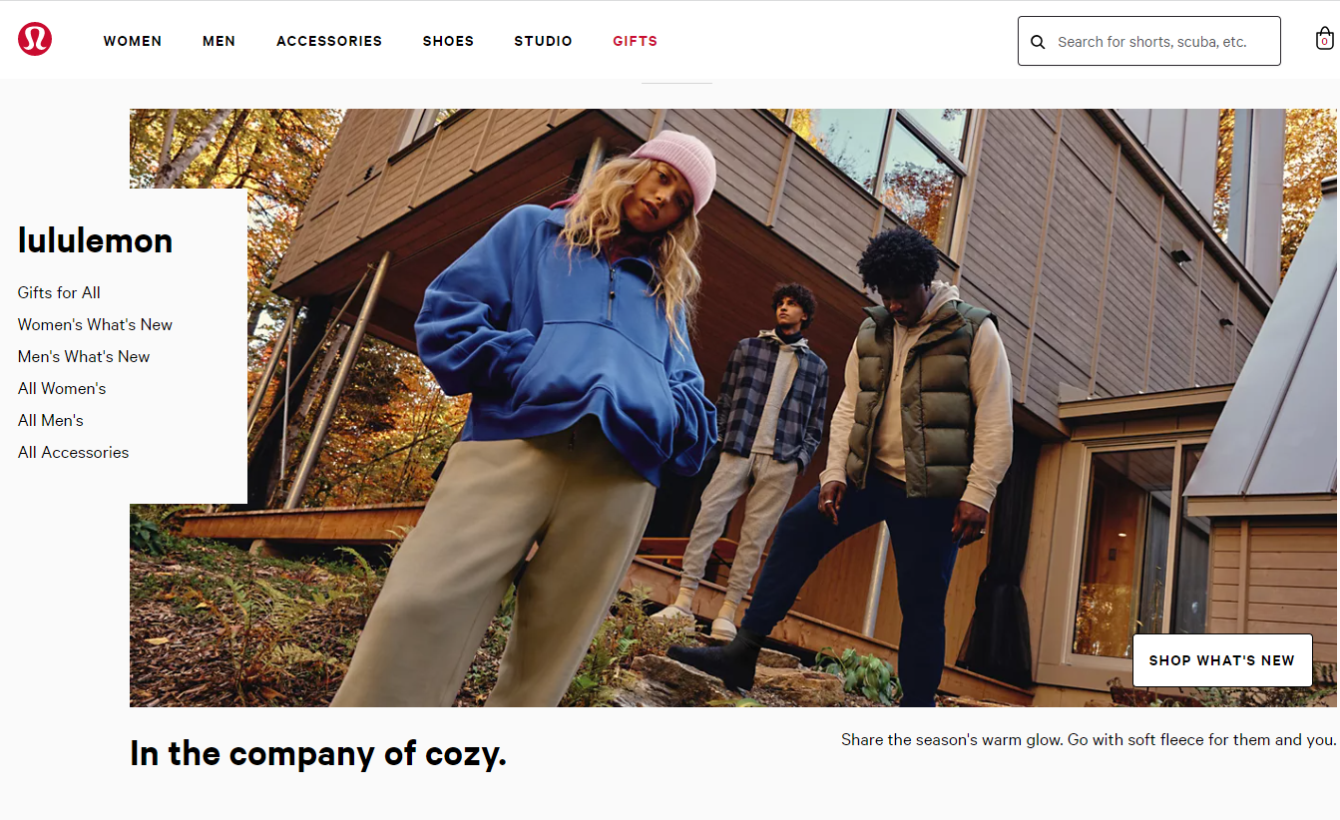Go to Men's What's New
The image size is (1340, 820).
click(x=84, y=356)
